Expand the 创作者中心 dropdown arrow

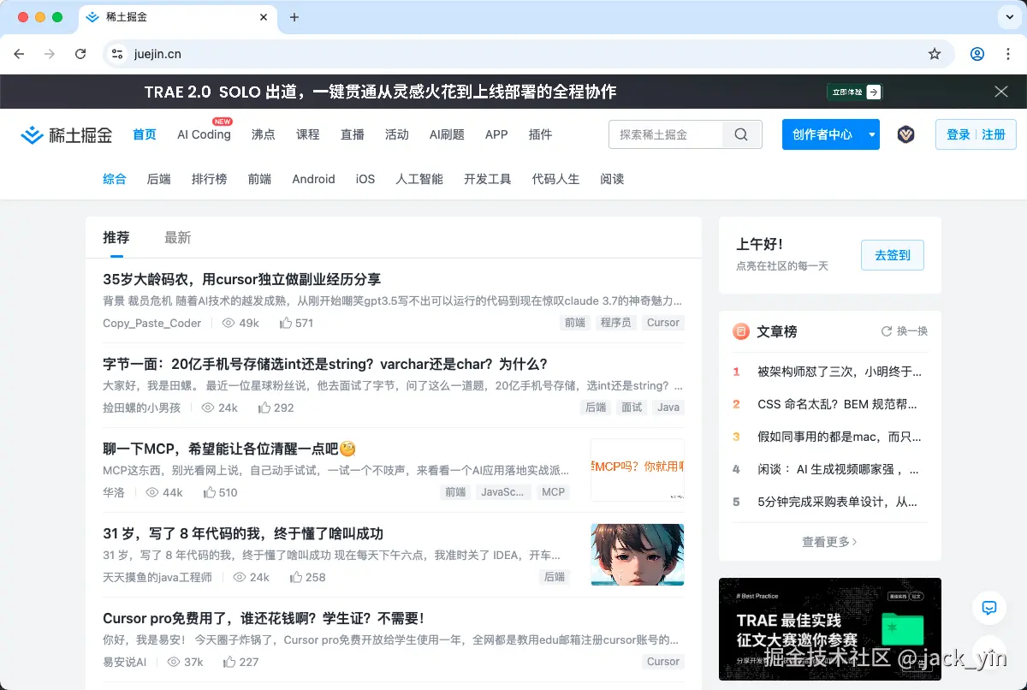(871, 134)
